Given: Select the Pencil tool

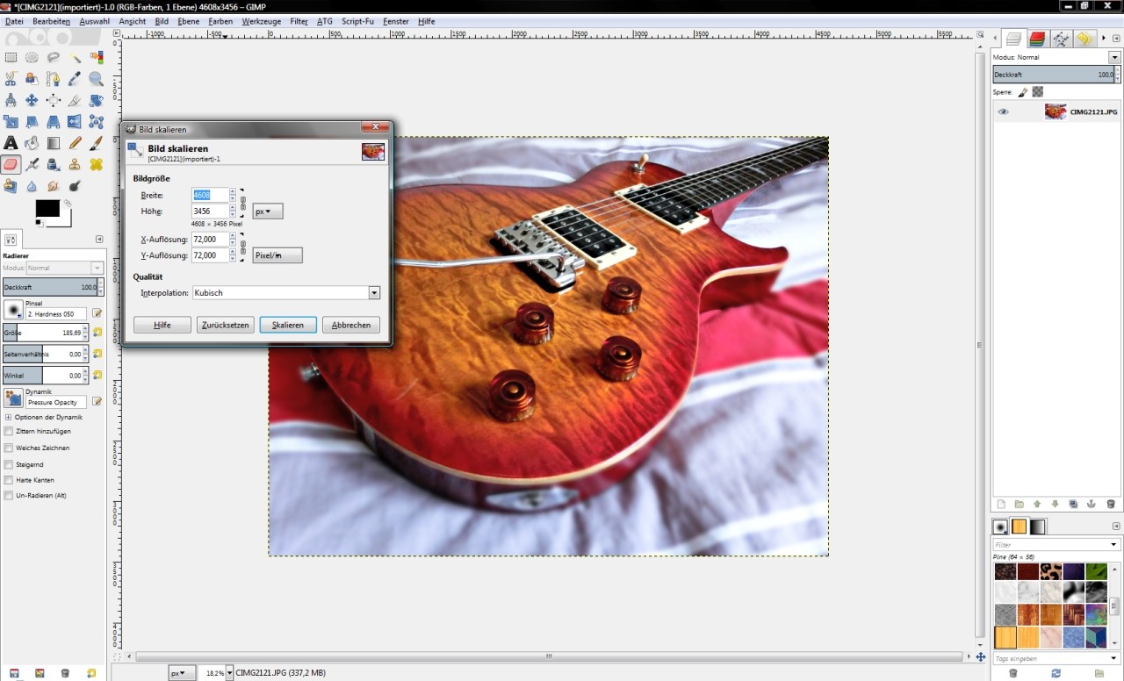Looking at the screenshot, I should pos(76,143).
